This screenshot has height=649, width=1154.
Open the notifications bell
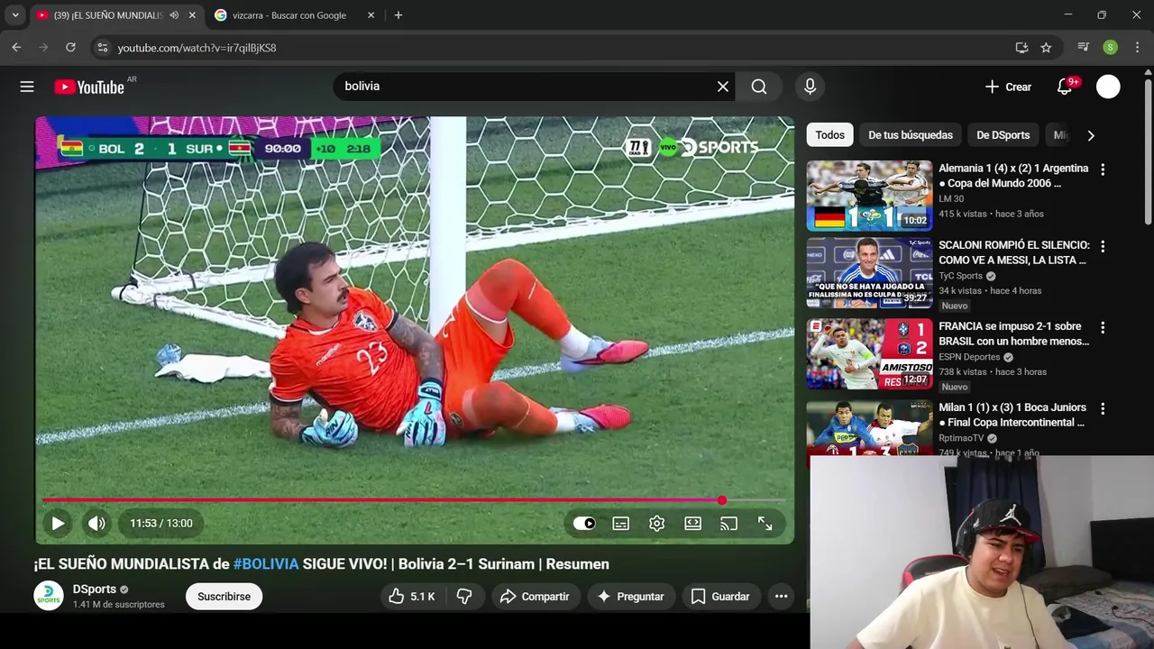click(1065, 87)
